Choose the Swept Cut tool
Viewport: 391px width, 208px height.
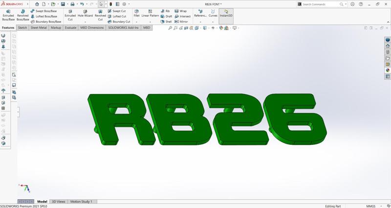117,11
